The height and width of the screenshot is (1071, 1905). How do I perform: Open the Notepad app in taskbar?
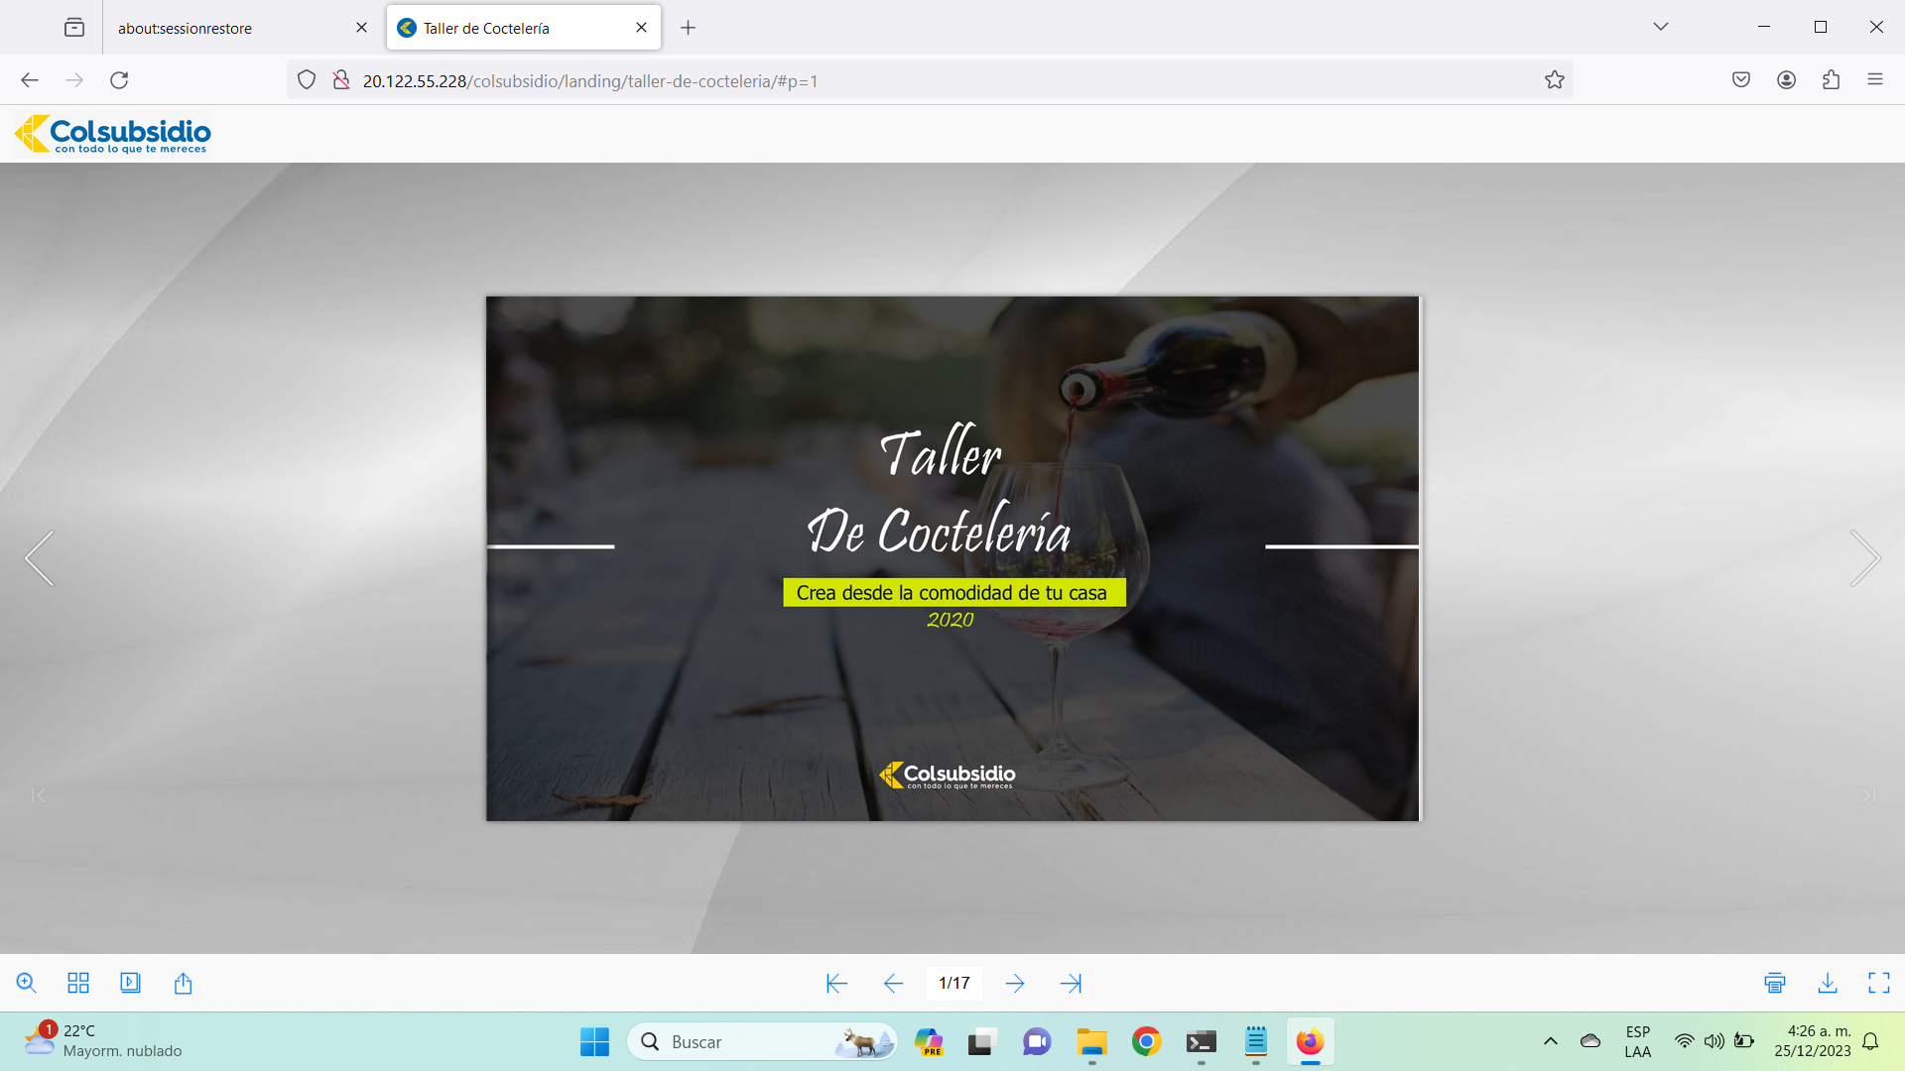(1256, 1041)
